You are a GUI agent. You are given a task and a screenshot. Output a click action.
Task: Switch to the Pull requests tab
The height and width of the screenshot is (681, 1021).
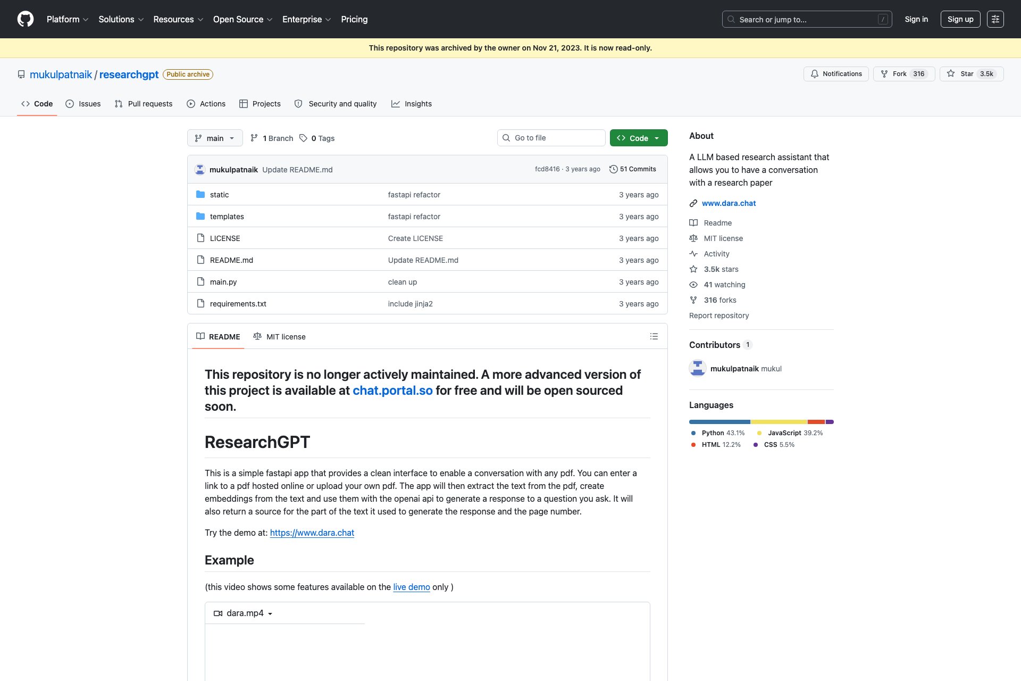(144, 104)
